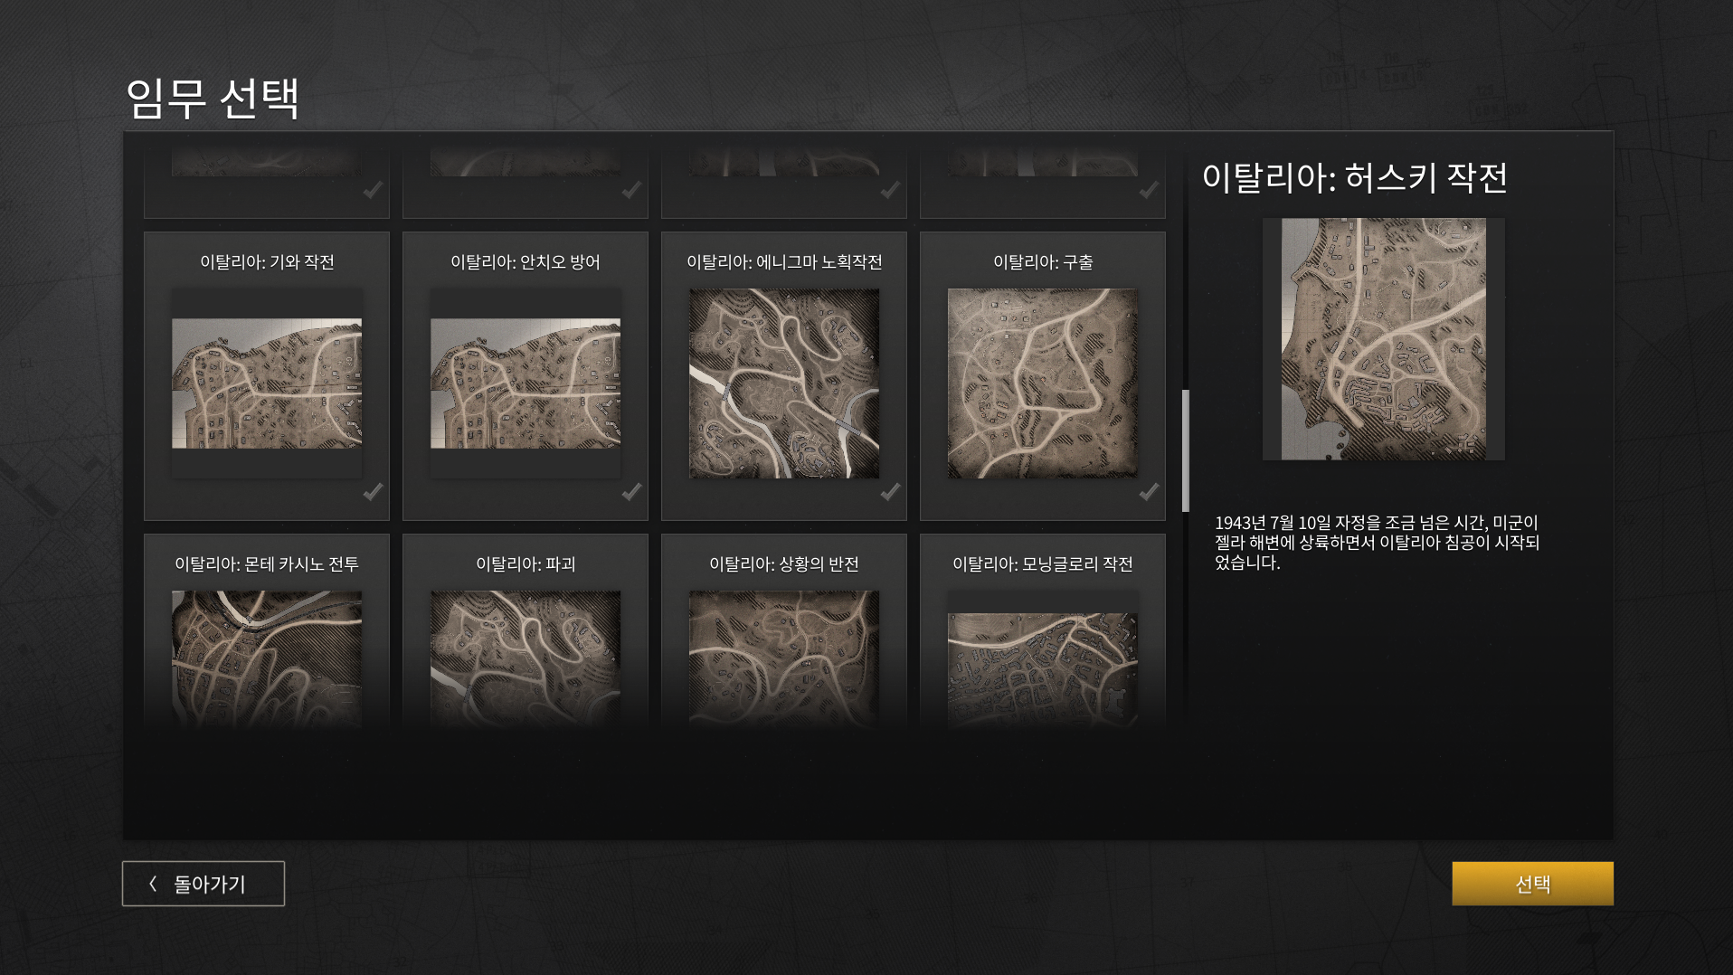Open the 이탈리아: 구출 mission map
The image size is (1733, 975).
[1043, 383]
